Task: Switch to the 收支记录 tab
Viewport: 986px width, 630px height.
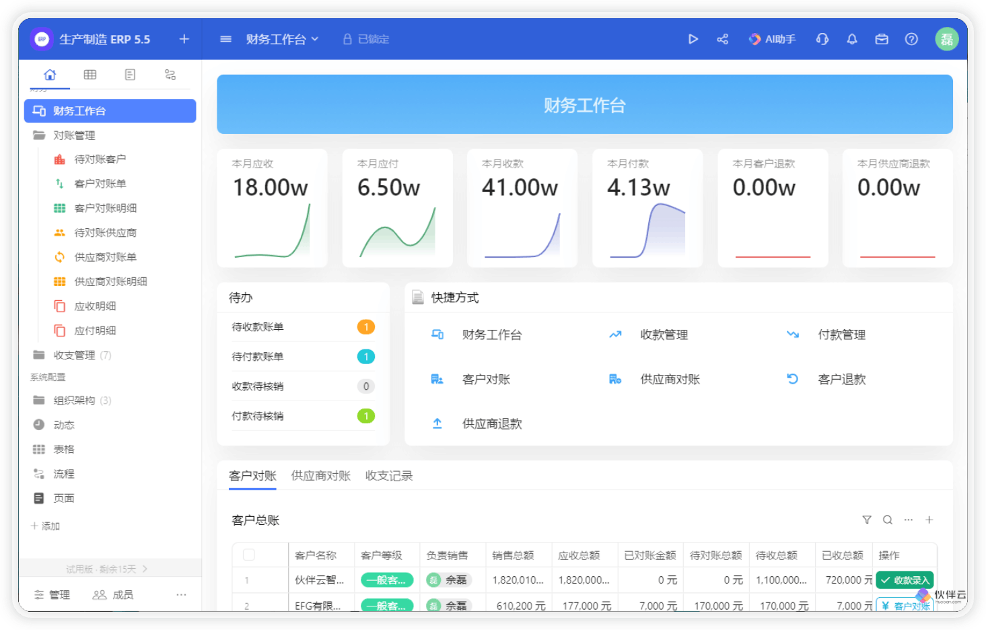Action: pos(389,476)
